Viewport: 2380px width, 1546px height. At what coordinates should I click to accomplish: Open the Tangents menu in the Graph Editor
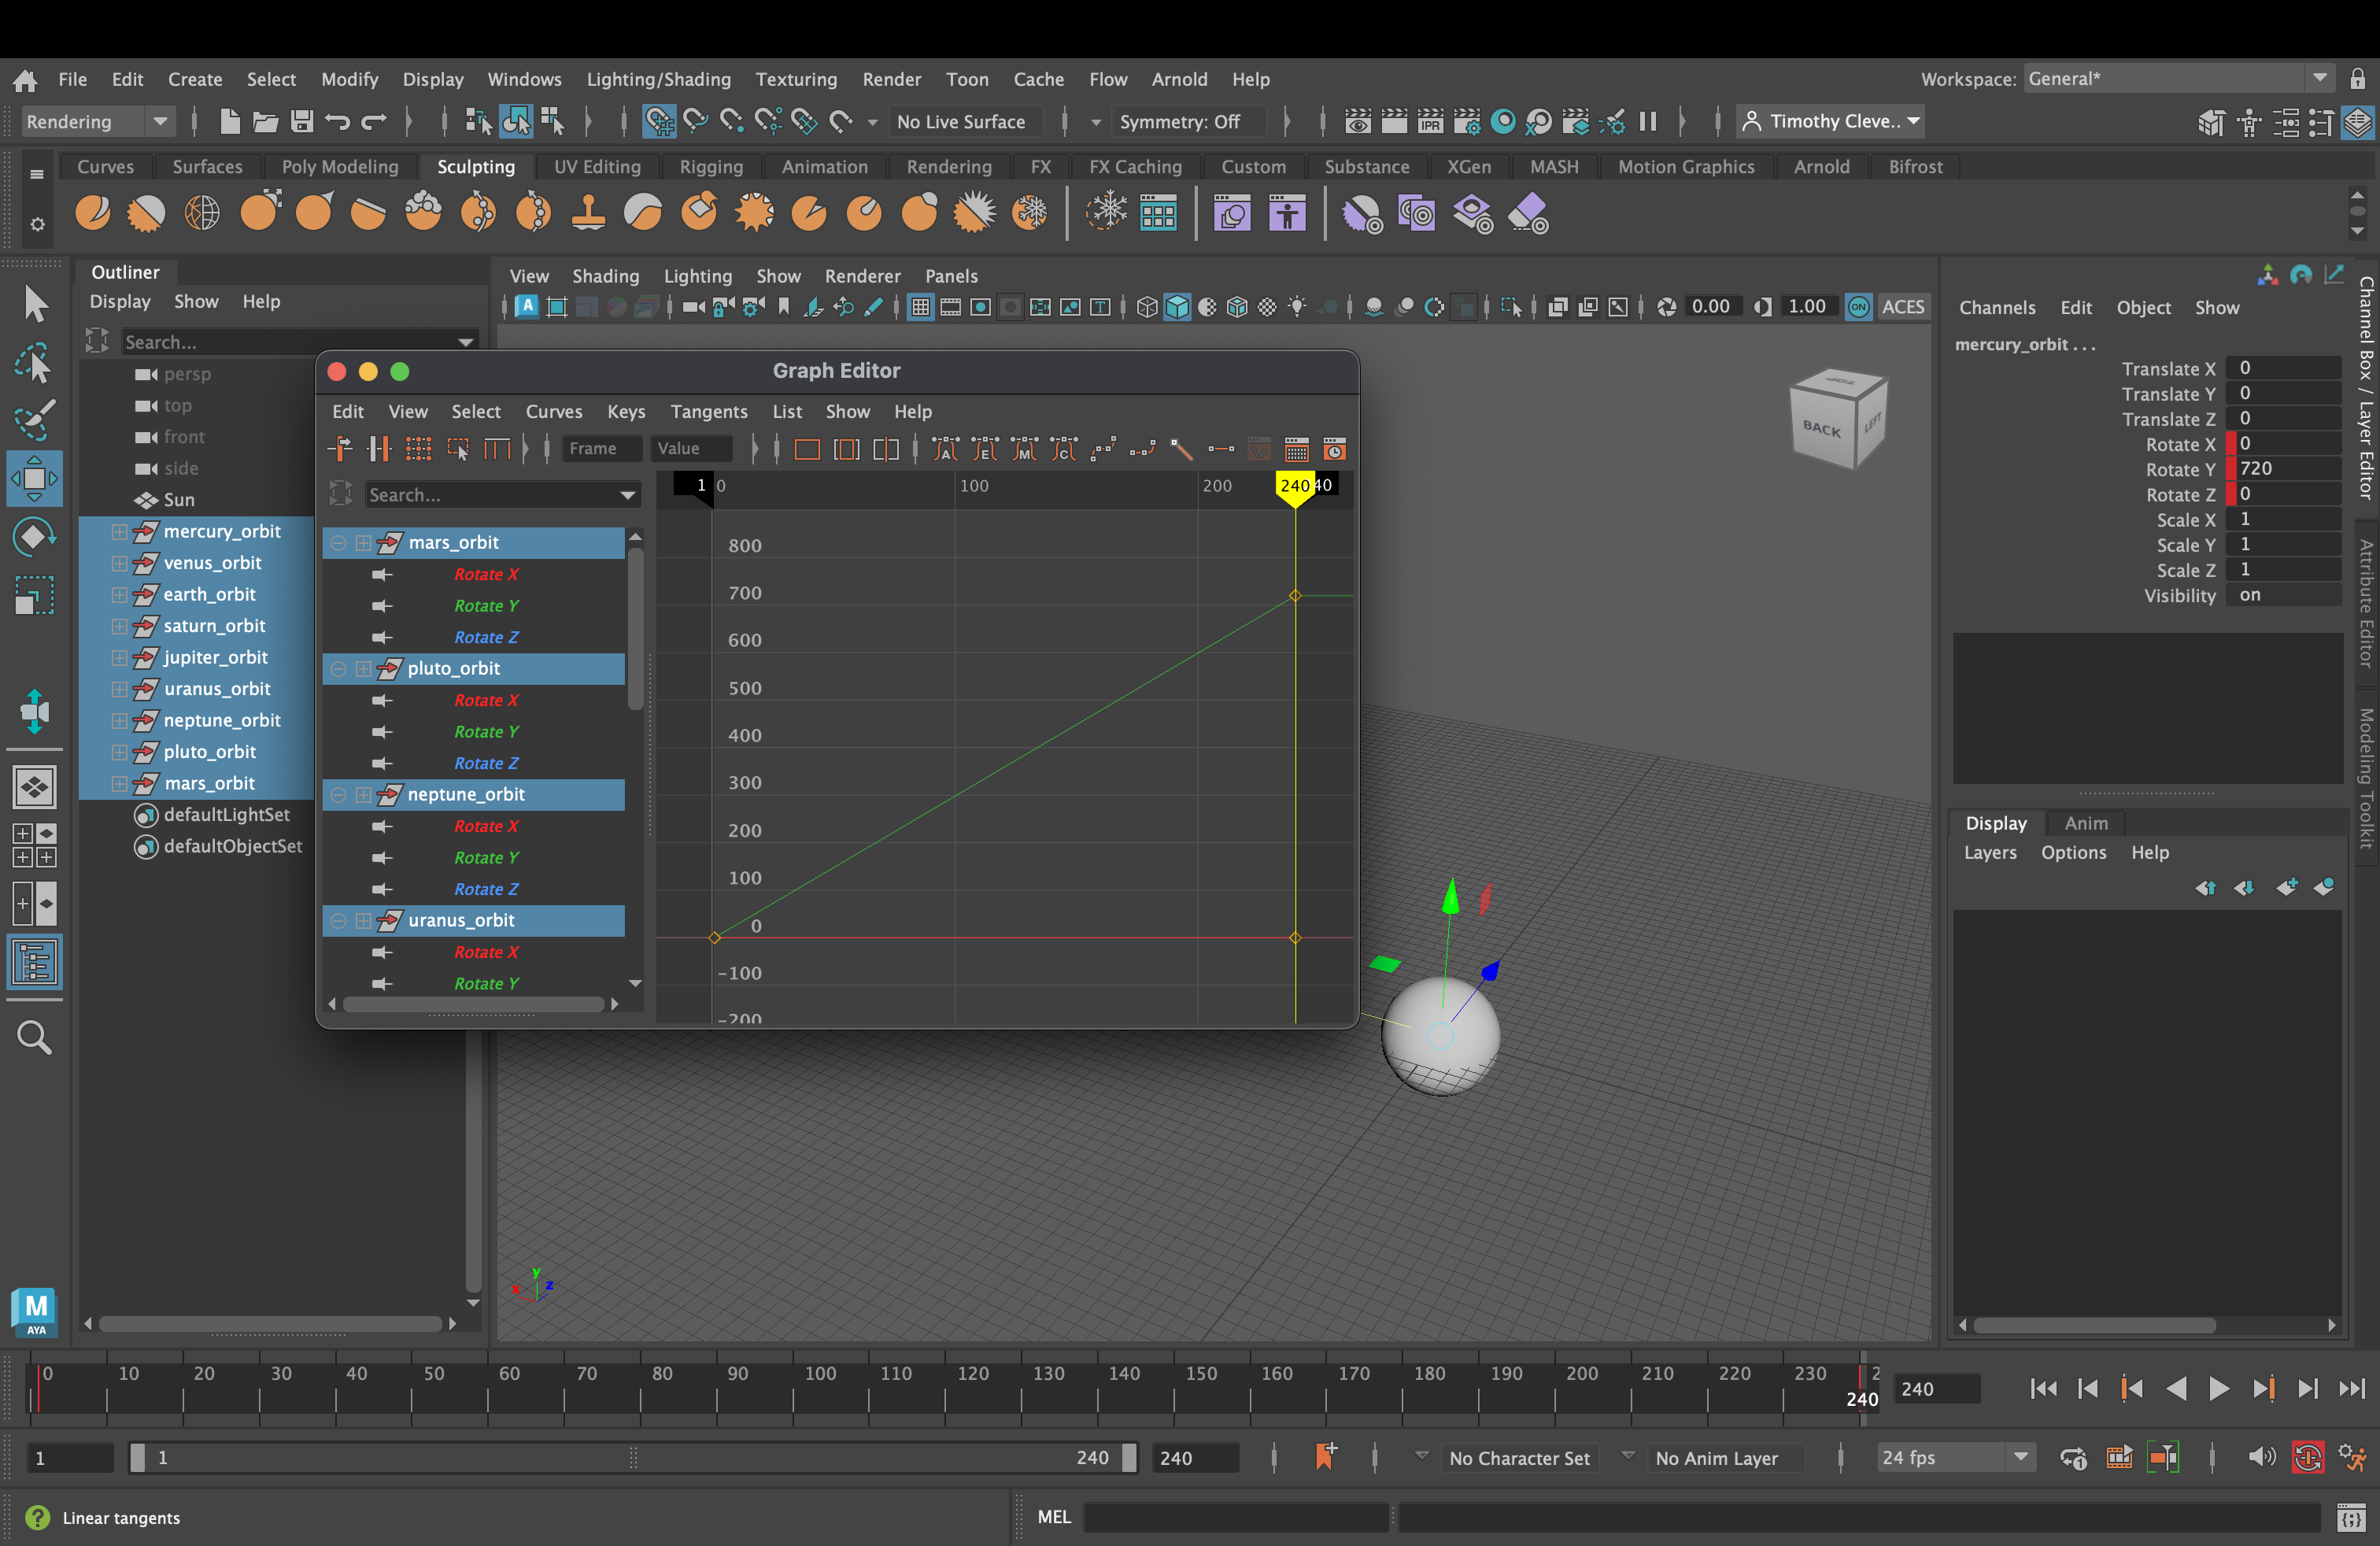click(x=708, y=411)
